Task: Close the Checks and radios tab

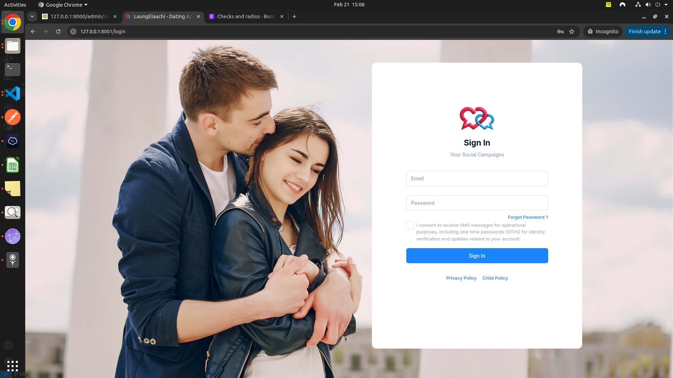Action: 282,16
